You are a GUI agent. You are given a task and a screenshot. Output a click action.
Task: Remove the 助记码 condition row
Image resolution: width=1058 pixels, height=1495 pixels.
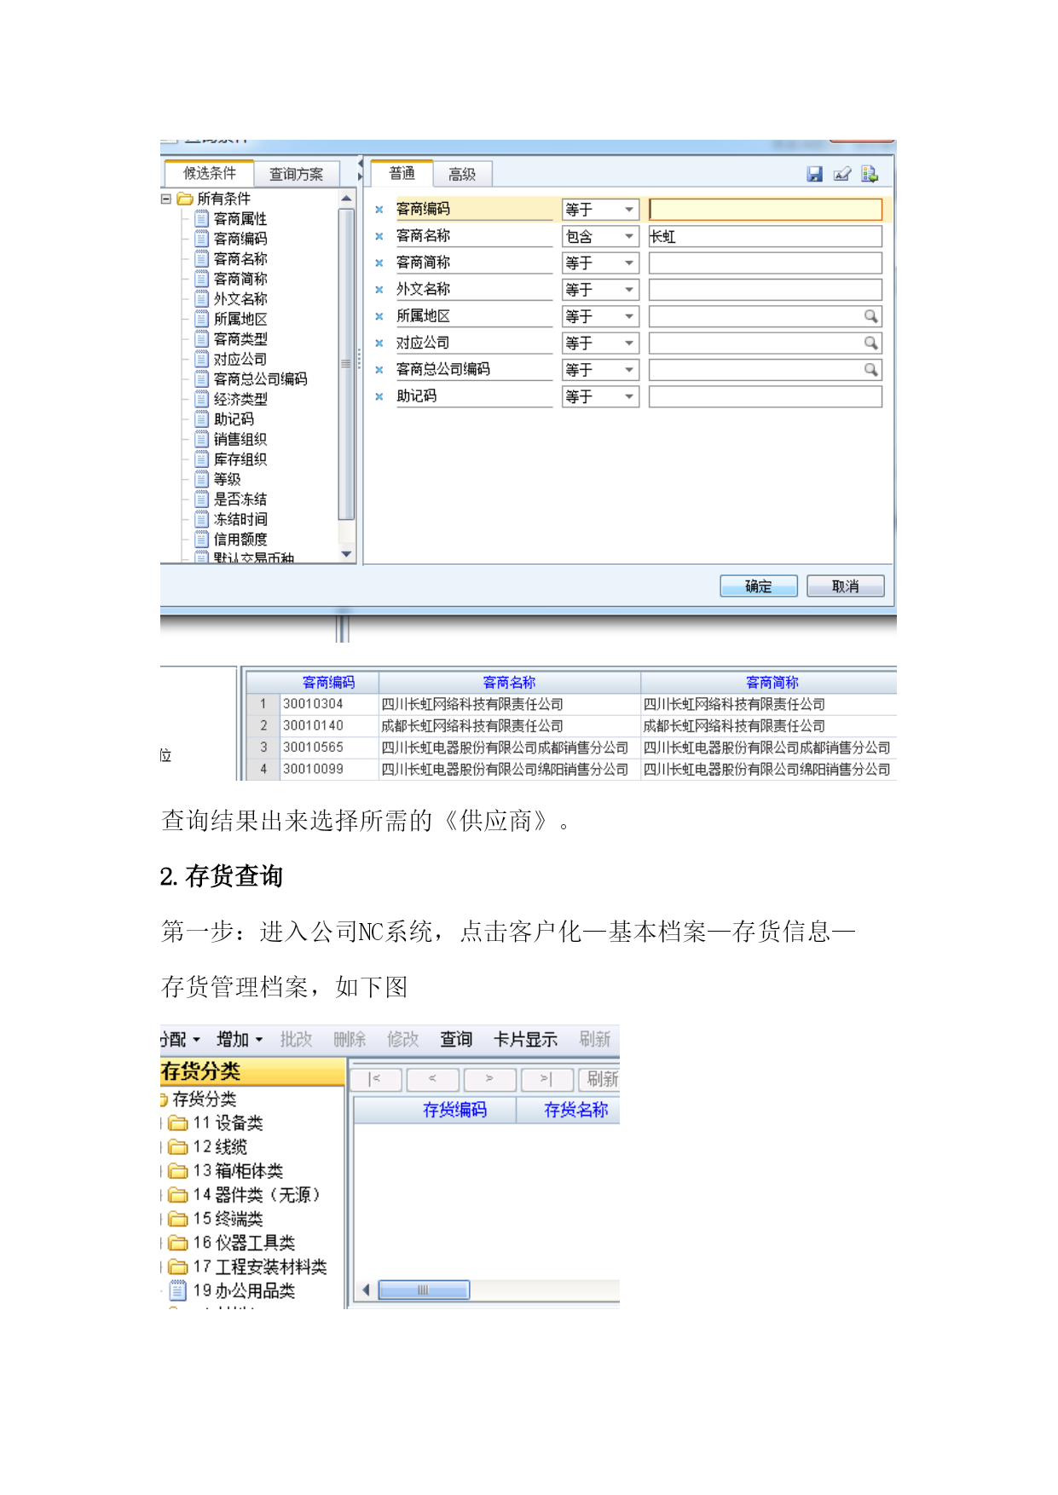pyautogui.click(x=379, y=396)
